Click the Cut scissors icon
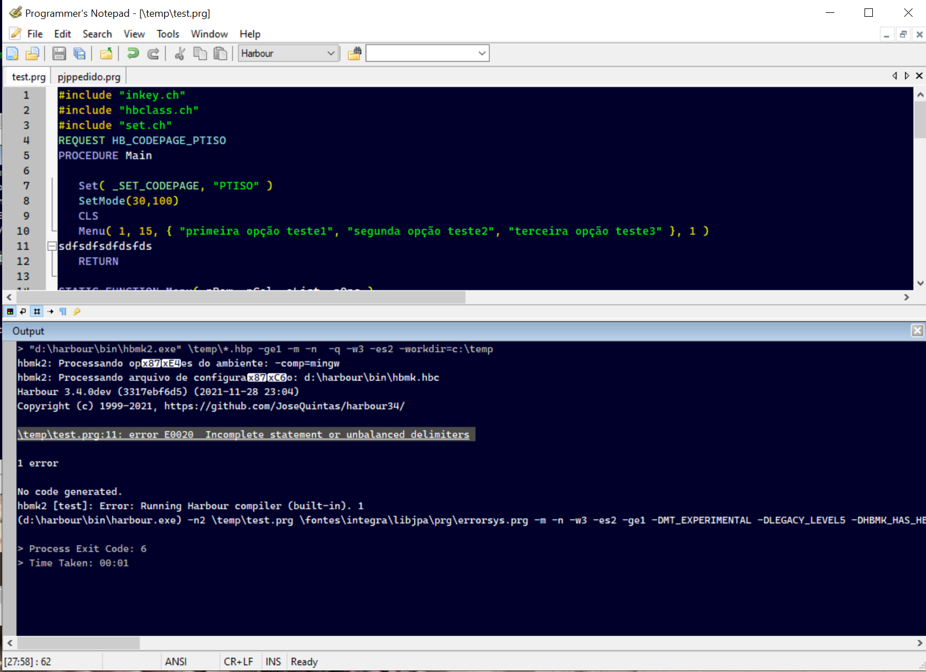Viewport: 926px width, 672px height. pos(179,54)
